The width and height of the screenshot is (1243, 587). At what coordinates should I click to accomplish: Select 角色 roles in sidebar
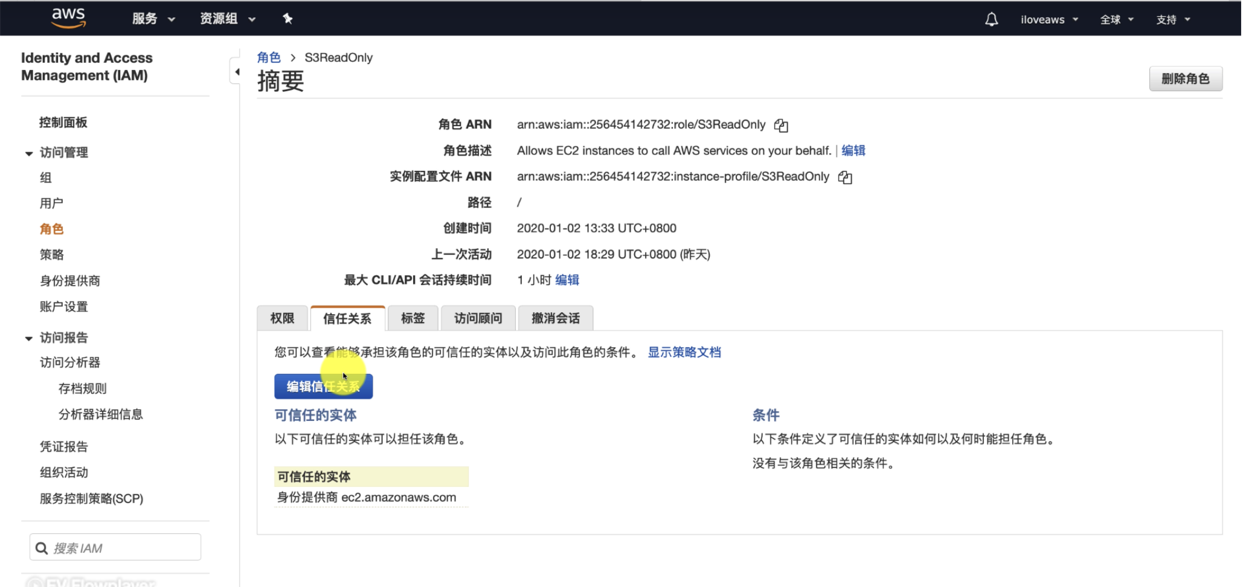pyautogui.click(x=51, y=229)
